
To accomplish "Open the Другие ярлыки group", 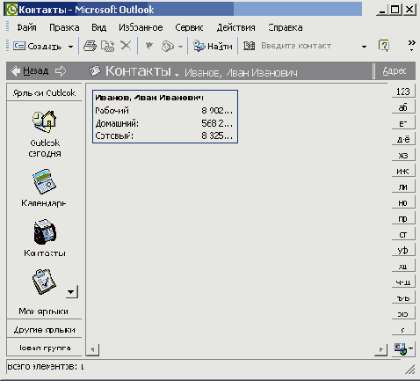I will (44, 330).
